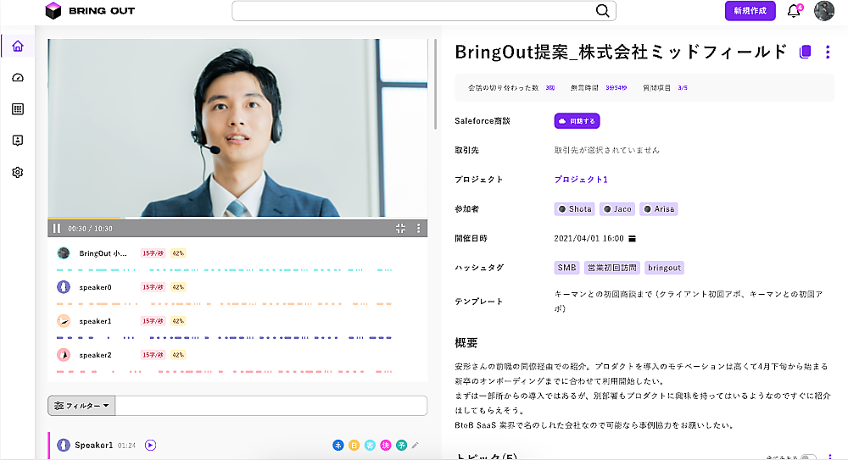Open the プロジェクト1 link
Image resolution: width=848 pixels, height=460 pixels.
pyautogui.click(x=581, y=180)
